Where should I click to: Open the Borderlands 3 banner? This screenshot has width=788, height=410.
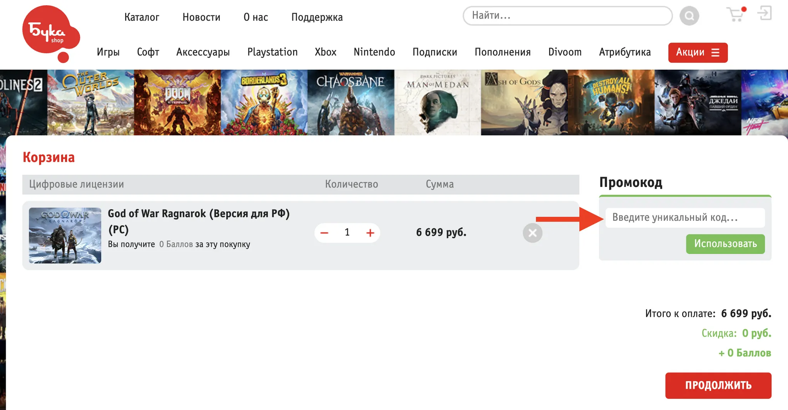pos(264,102)
